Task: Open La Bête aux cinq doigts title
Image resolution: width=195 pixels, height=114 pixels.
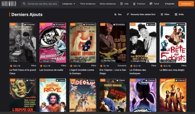Action: point(172,70)
